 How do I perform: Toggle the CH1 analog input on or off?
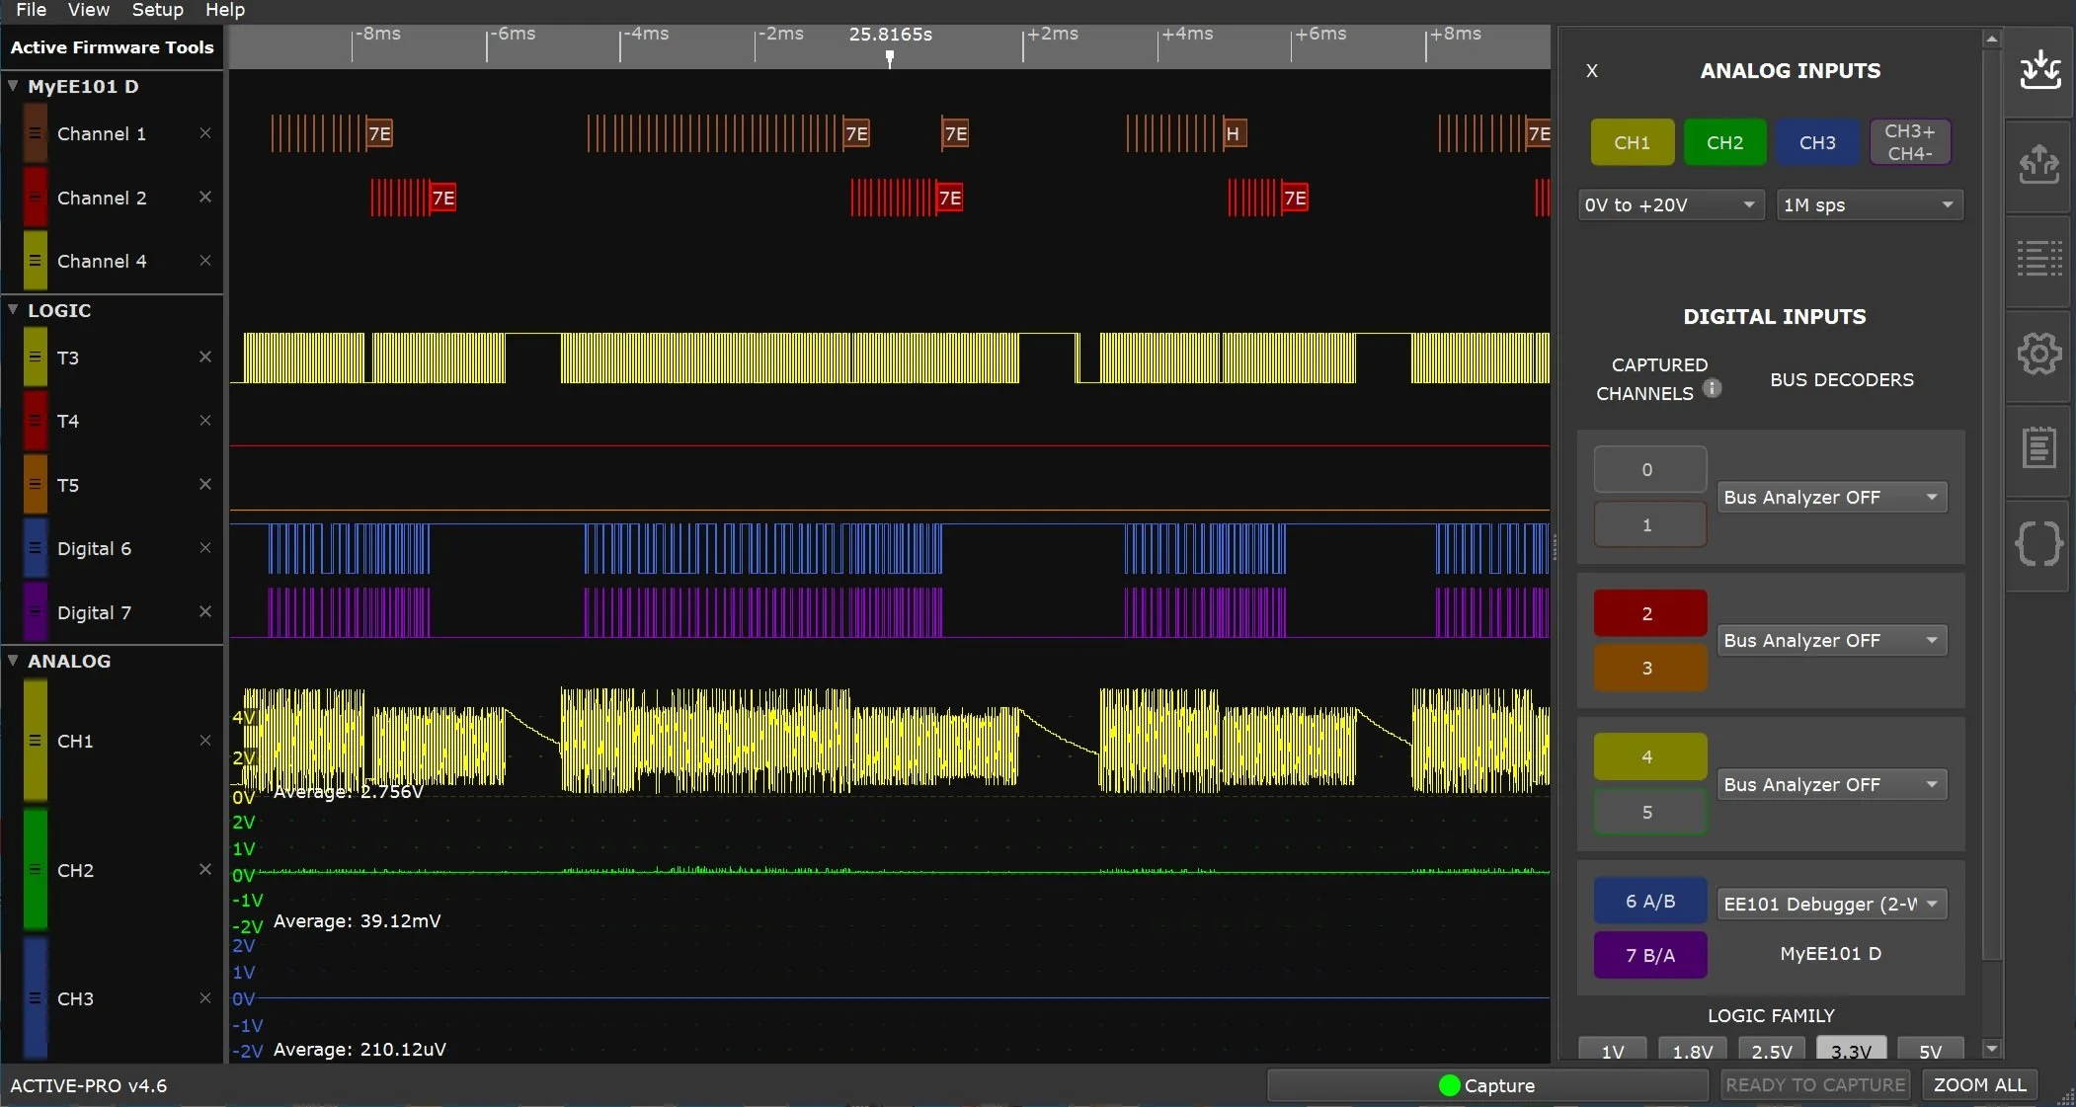[1631, 141]
